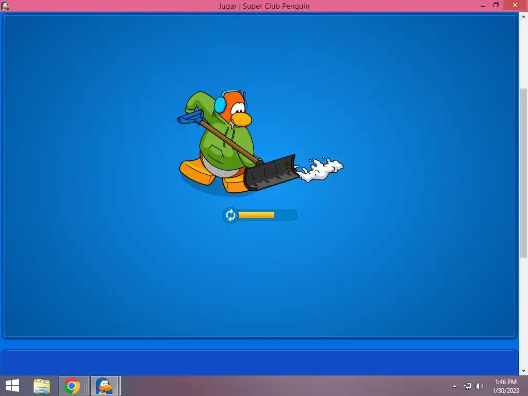Click the spinning reload icon on loading bar
The width and height of the screenshot is (528, 396).
point(230,215)
